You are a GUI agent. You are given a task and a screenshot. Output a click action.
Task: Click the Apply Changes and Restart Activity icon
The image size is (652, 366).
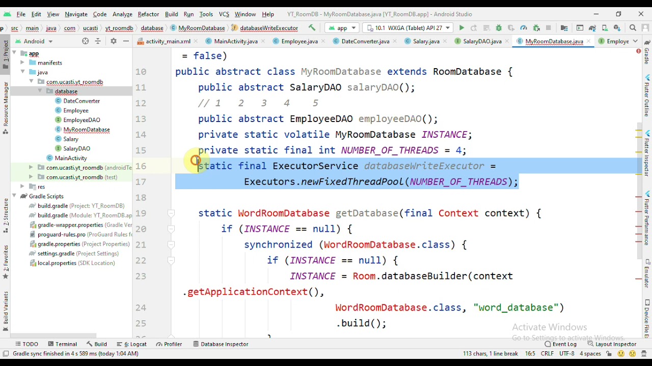coord(474,28)
